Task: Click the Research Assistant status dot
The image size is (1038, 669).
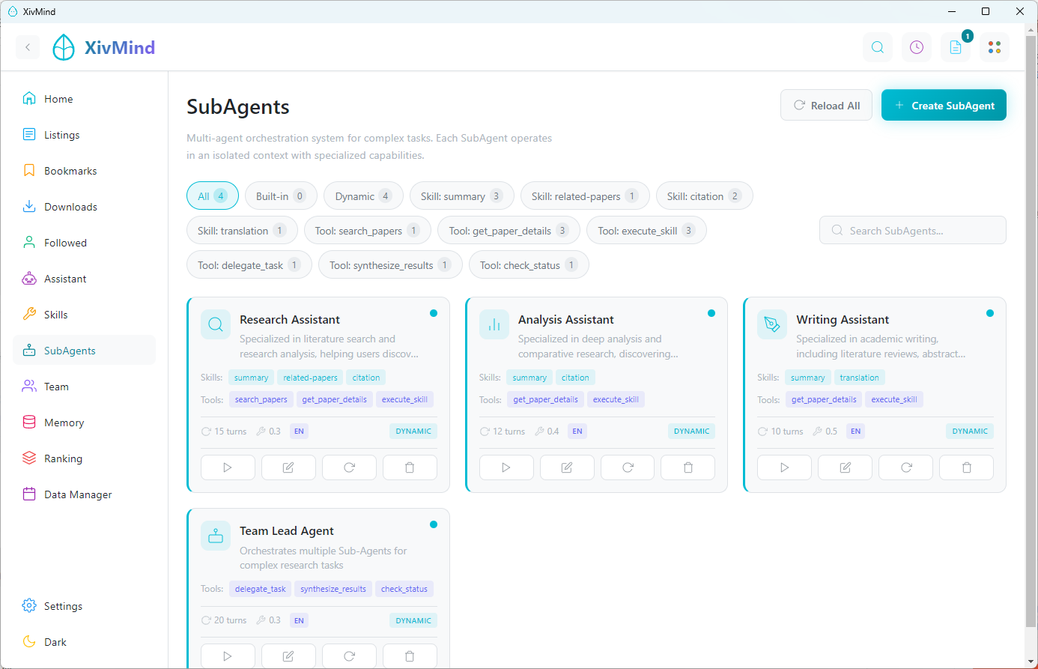Action: pyautogui.click(x=434, y=313)
